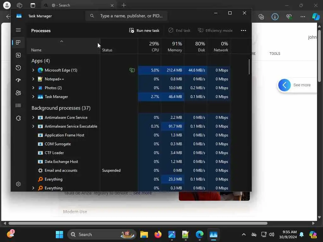Select the CTF Loader process row
The image size is (323, 242).
click(129, 153)
